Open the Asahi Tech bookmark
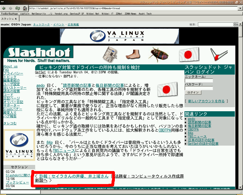 (x=145, y=14)
